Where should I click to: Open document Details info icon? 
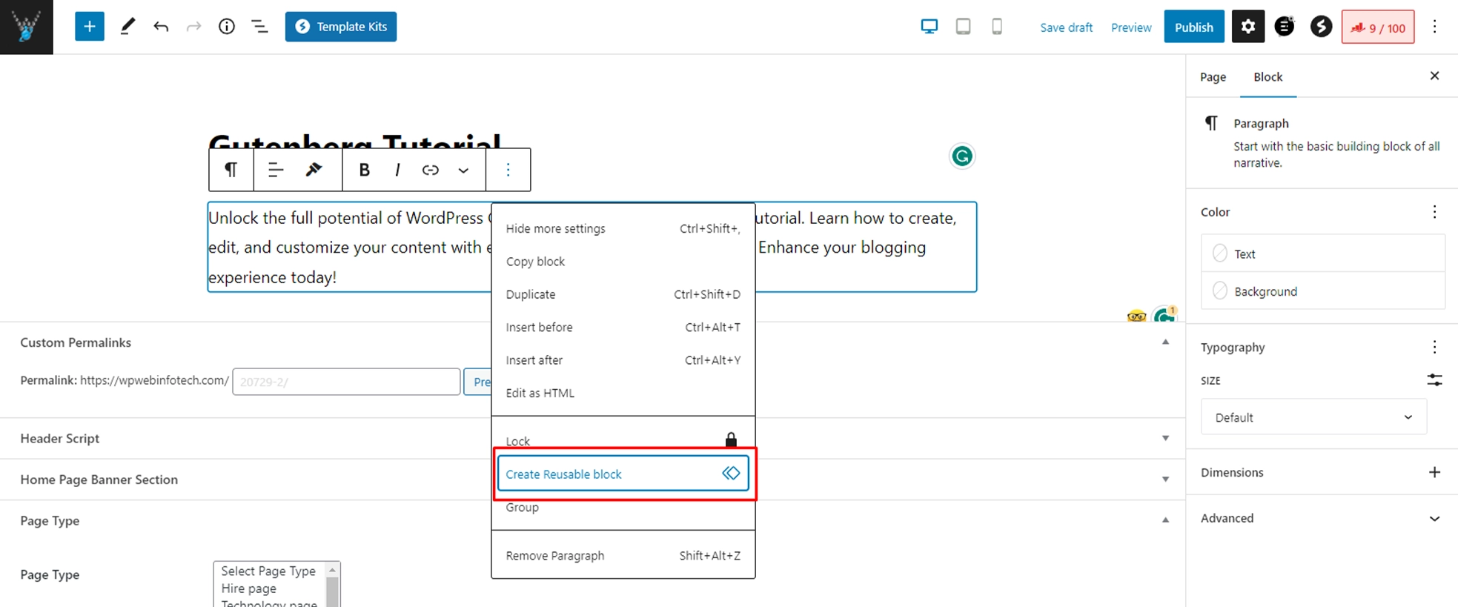(x=227, y=27)
